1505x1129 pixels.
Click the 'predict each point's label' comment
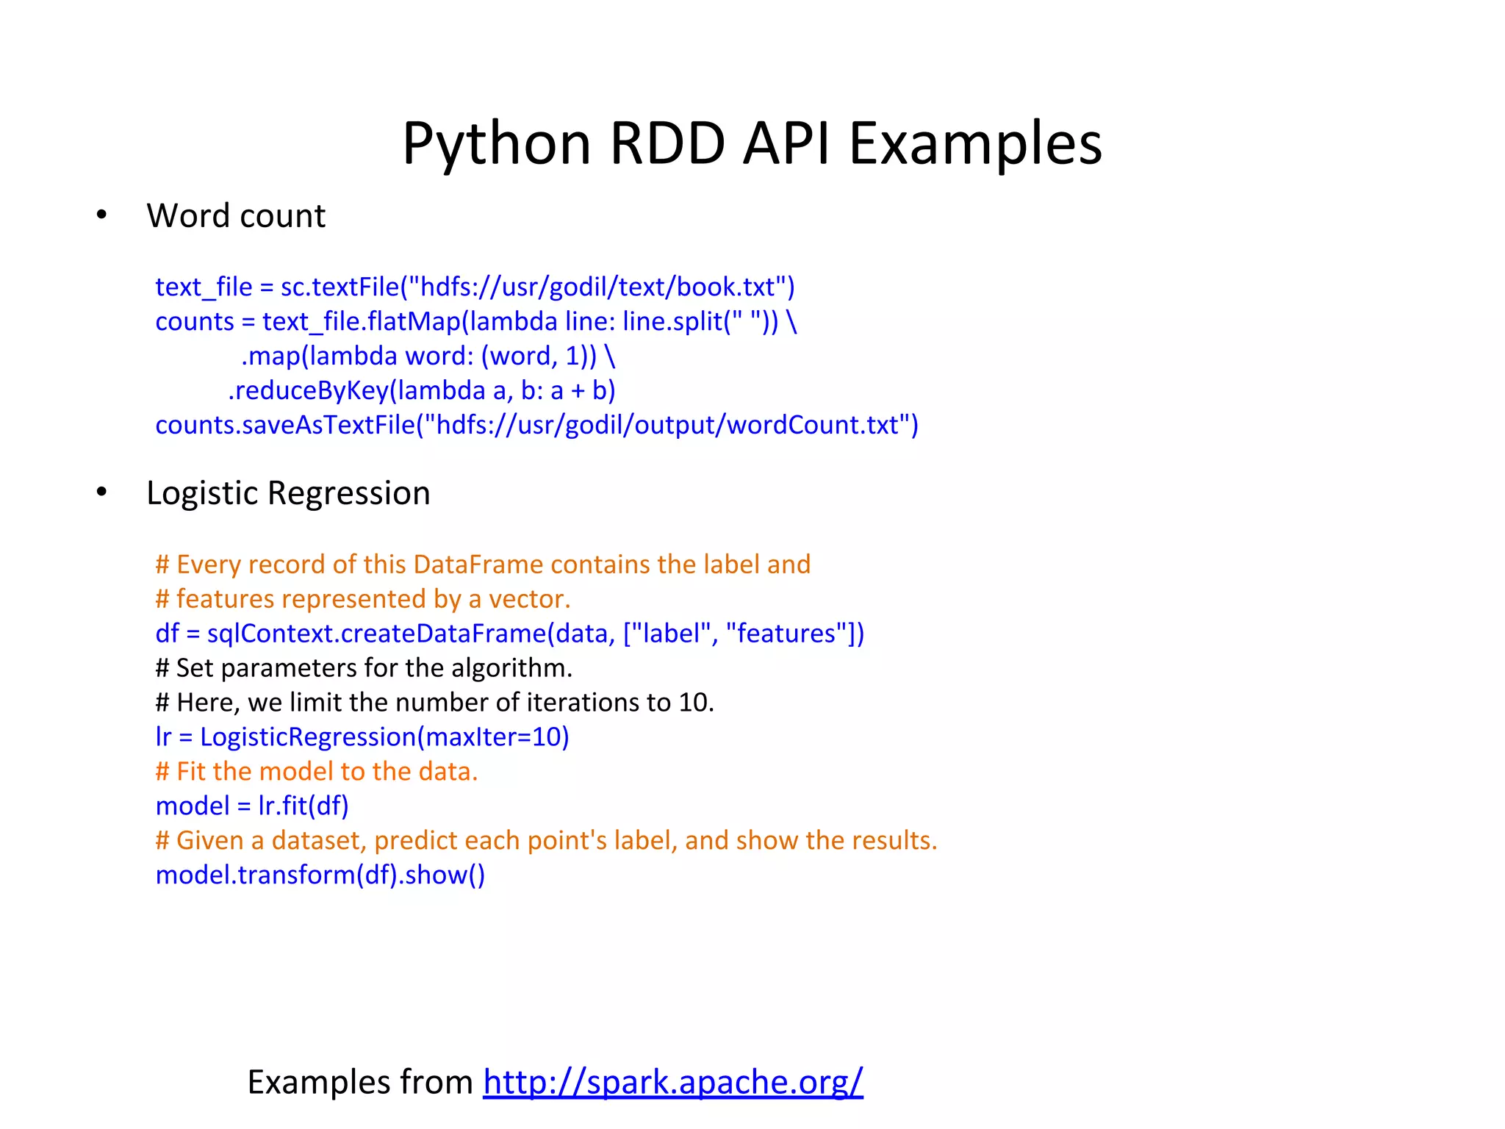(546, 841)
